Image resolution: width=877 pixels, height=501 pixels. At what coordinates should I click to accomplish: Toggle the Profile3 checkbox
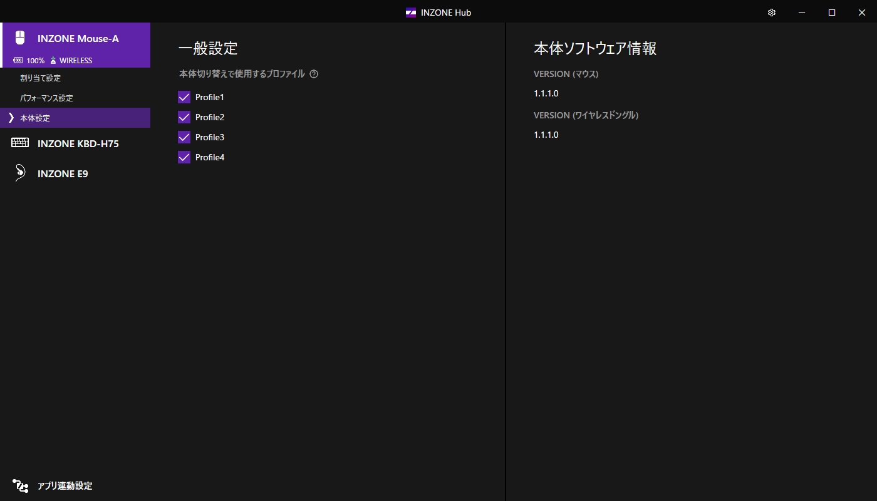click(184, 137)
